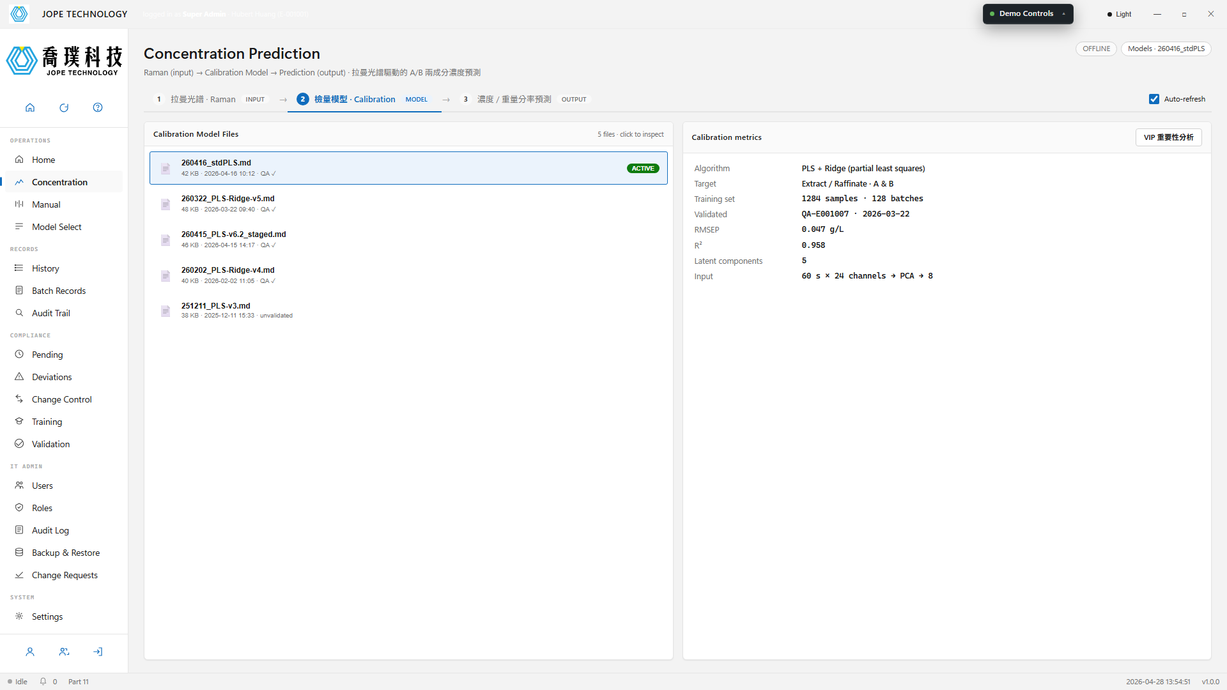Open Model Select menu item
The height and width of the screenshot is (690, 1227).
click(64, 227)
